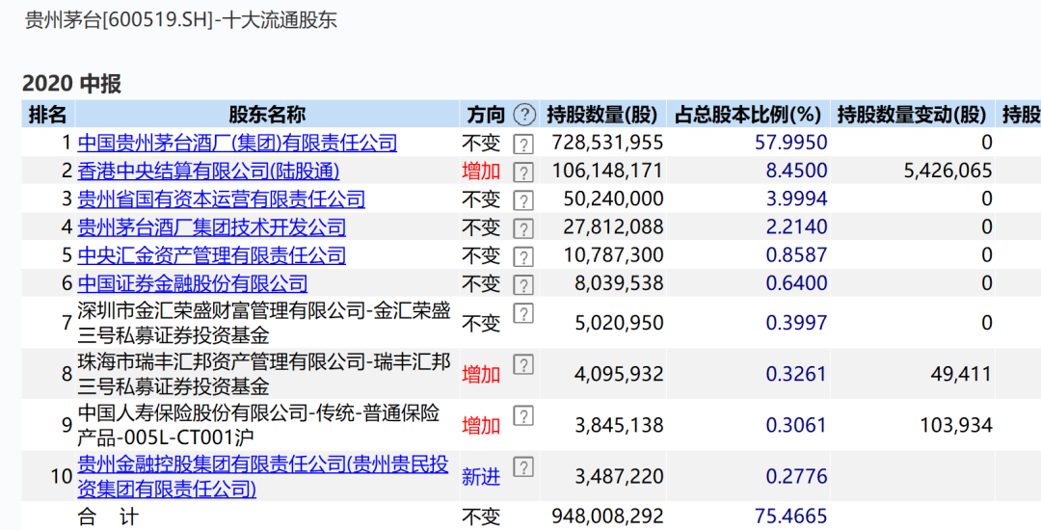Click the change value 5,426,065
This screenshot has height=530, width=1041.
tap(948, 172)
